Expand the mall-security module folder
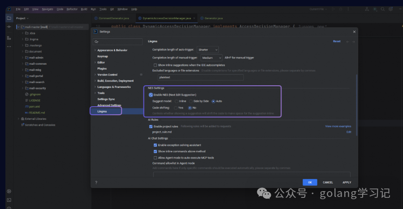Viewport: 403px width, 209px height. point(22,88)
